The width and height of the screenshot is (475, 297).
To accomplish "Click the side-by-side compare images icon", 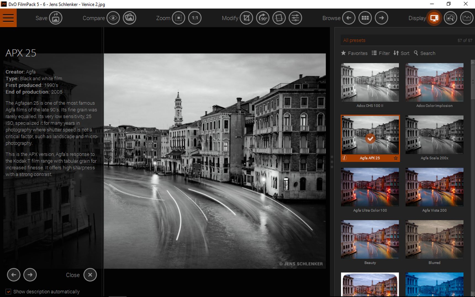I will (130, 18).
